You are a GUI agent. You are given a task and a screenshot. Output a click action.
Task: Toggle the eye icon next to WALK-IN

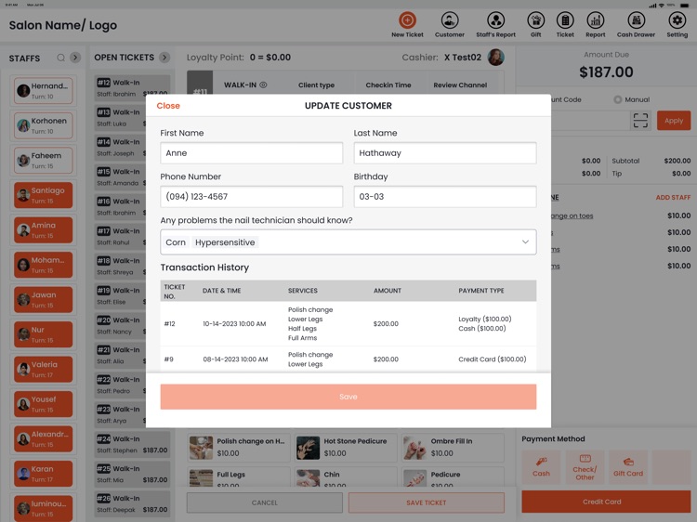tap(263, 85)
